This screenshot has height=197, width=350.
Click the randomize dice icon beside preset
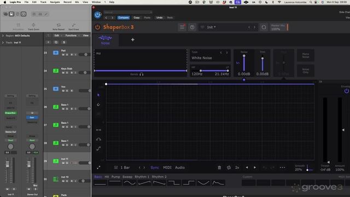(264, 27)
